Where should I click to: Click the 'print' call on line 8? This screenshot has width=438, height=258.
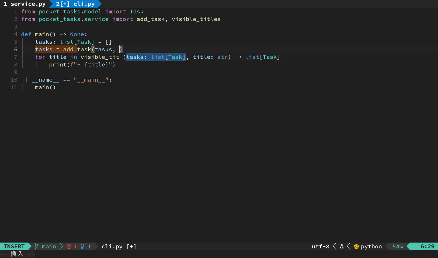(58, 65)
